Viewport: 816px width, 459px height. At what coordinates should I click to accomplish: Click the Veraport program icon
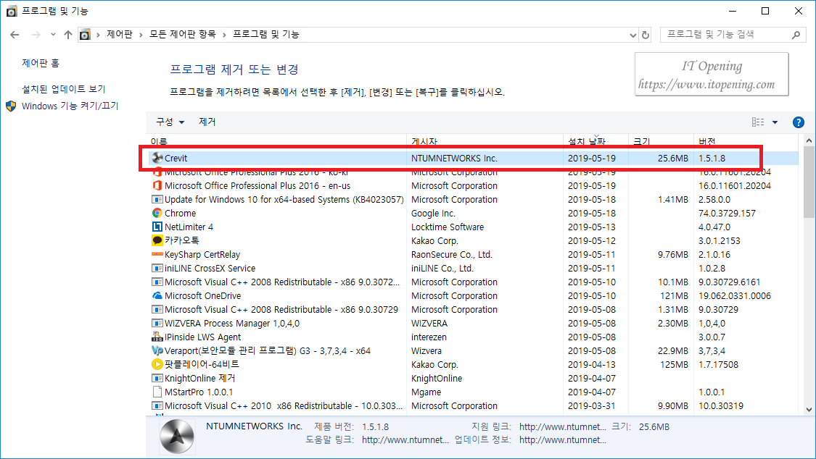(157, 350)
